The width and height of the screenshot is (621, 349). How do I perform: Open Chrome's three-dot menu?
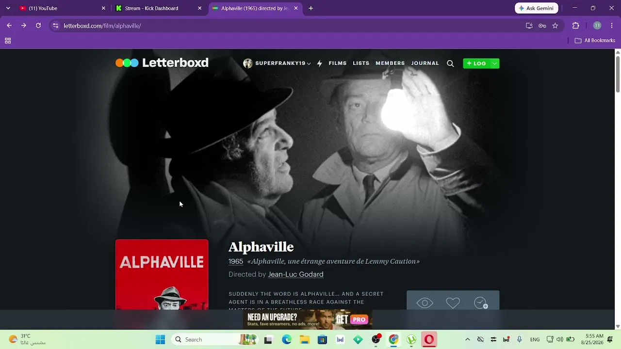tap(612, 26)
